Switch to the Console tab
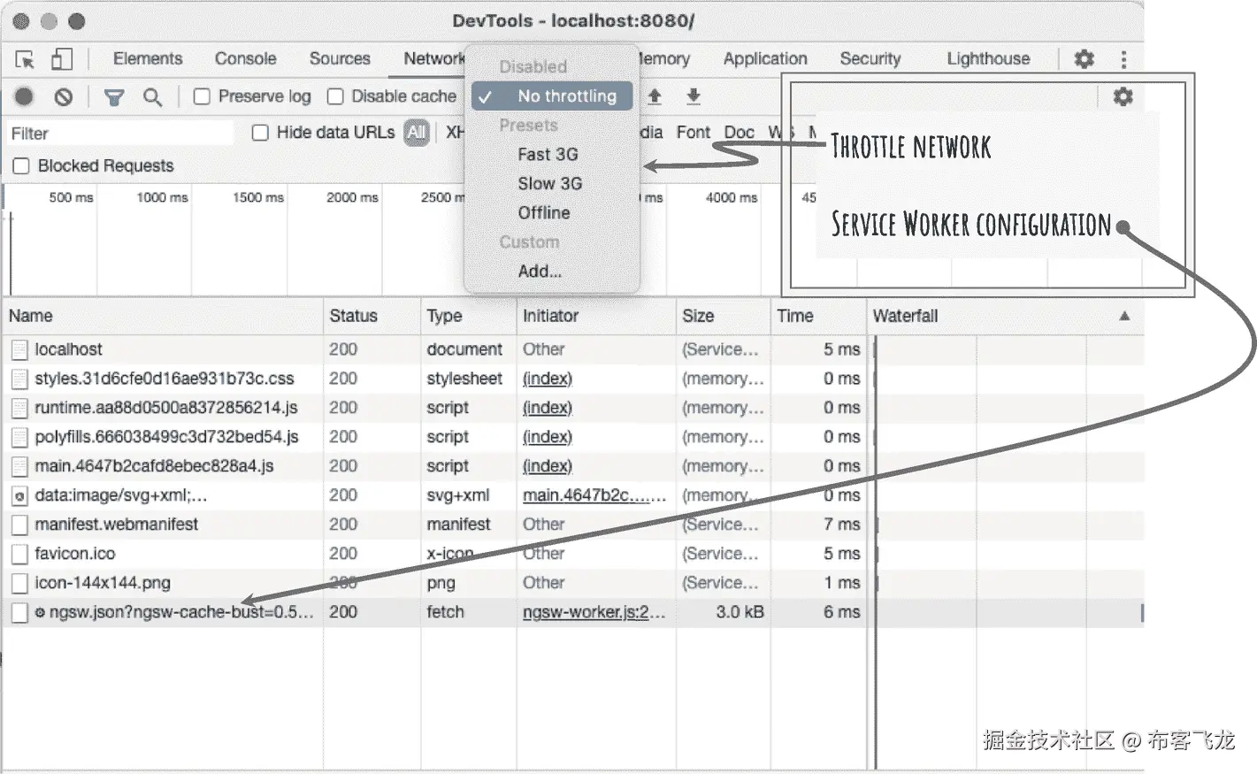1257x774 pixels. (246, 59)
